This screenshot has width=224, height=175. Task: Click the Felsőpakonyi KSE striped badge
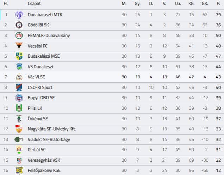[19, 170]
